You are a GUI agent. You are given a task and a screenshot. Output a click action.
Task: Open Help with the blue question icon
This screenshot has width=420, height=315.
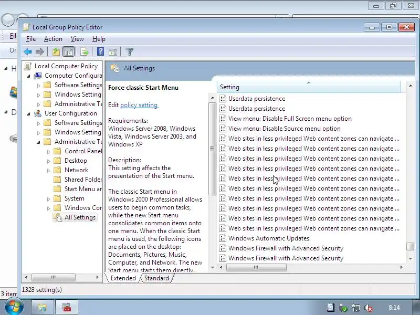(100, 51)
